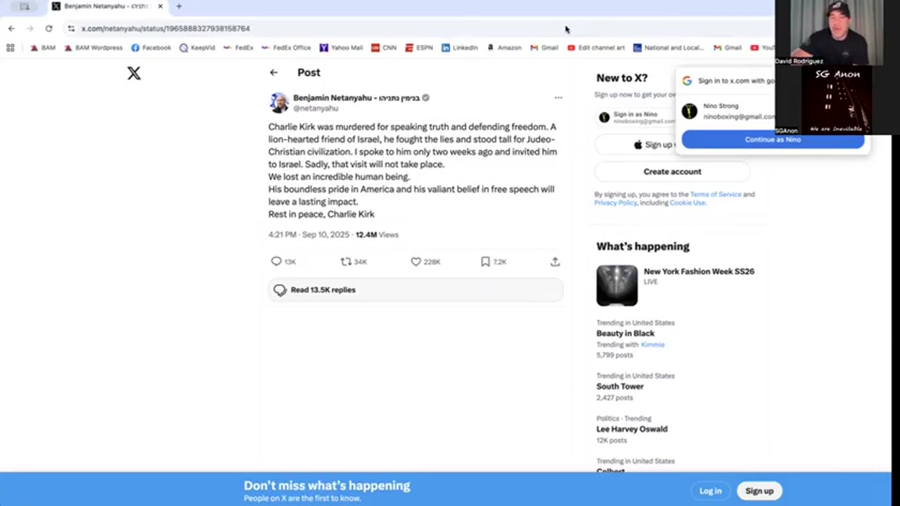900x506 pixels.
Task: Click the verified badge next to the name
Action: pos(425,98)
